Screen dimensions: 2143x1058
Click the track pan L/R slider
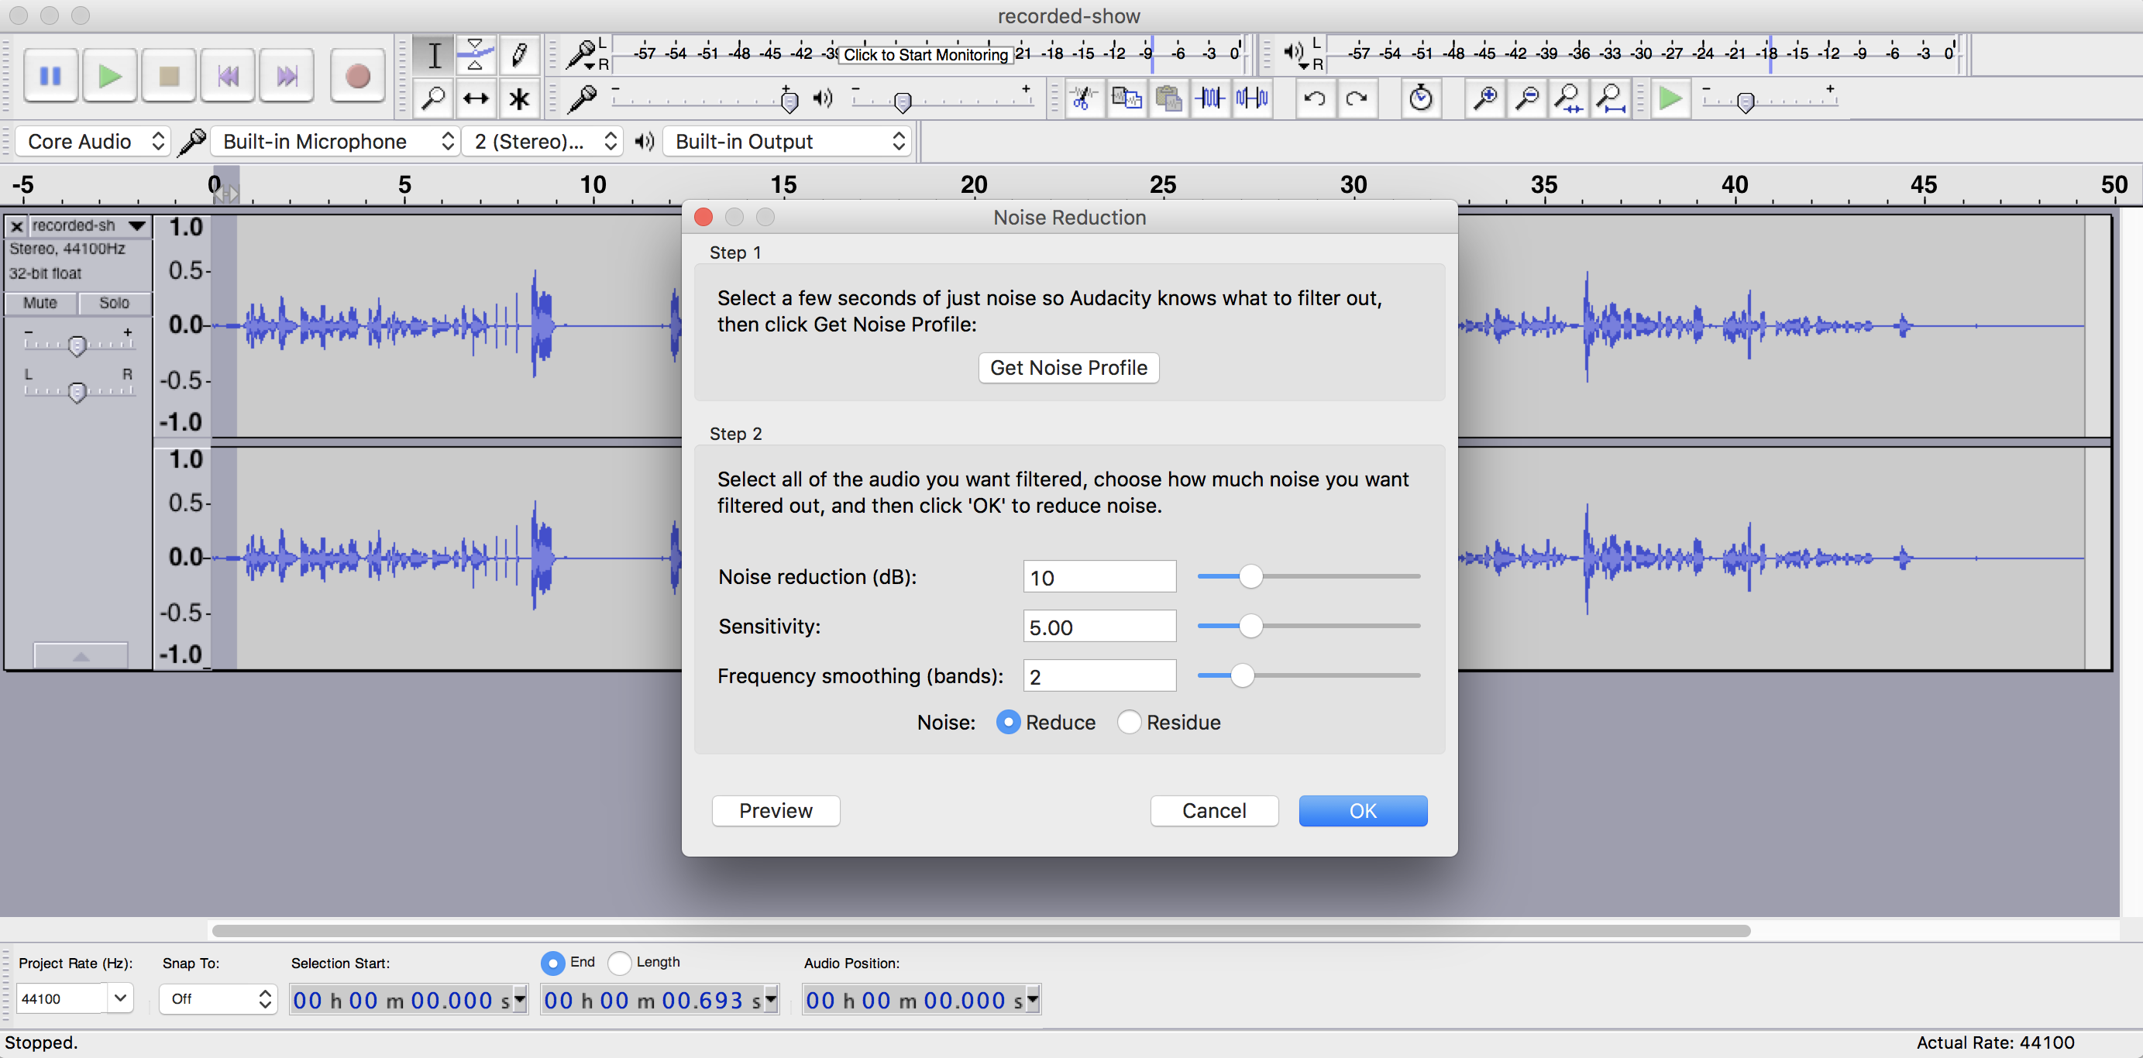pyautogui.click(x=79, y=390)
